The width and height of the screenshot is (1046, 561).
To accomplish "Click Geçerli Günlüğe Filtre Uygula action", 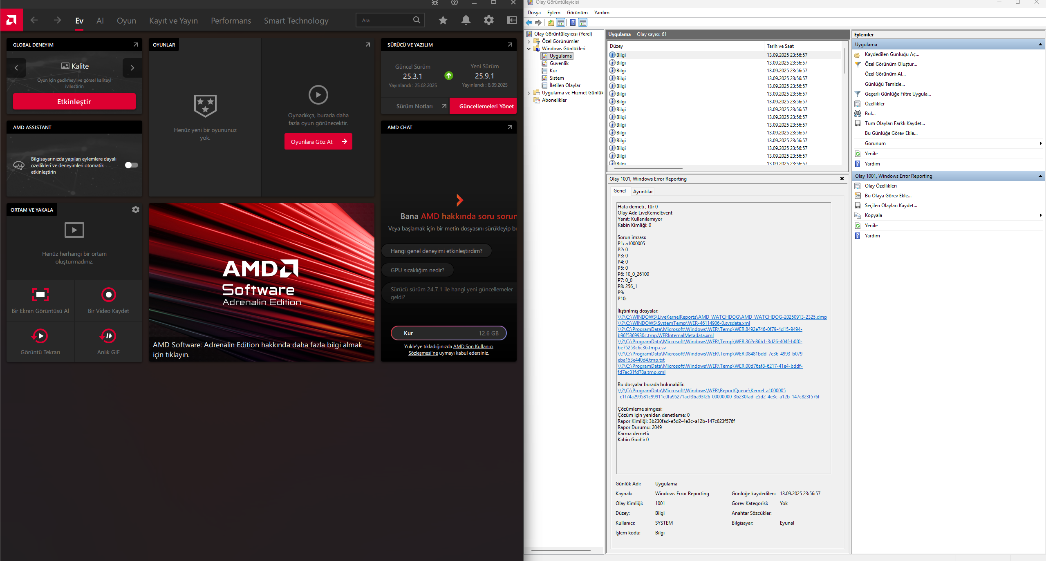I will 898,94.
